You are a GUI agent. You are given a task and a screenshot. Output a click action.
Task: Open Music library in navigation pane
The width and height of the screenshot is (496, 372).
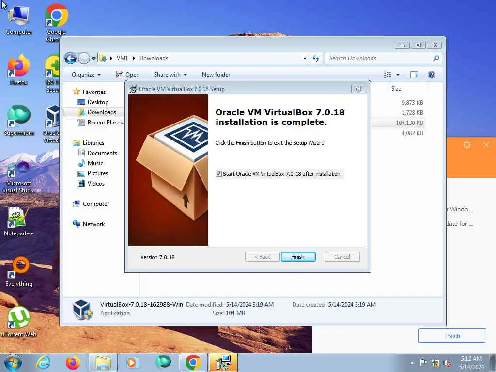click(x=95, y=163)
